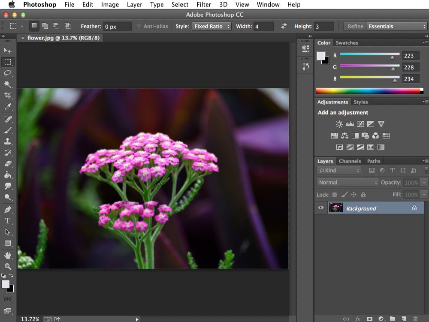The width and height of the screenshot is (429, 322).
Task: Select the Crop tool
Action: coord(8,96)
